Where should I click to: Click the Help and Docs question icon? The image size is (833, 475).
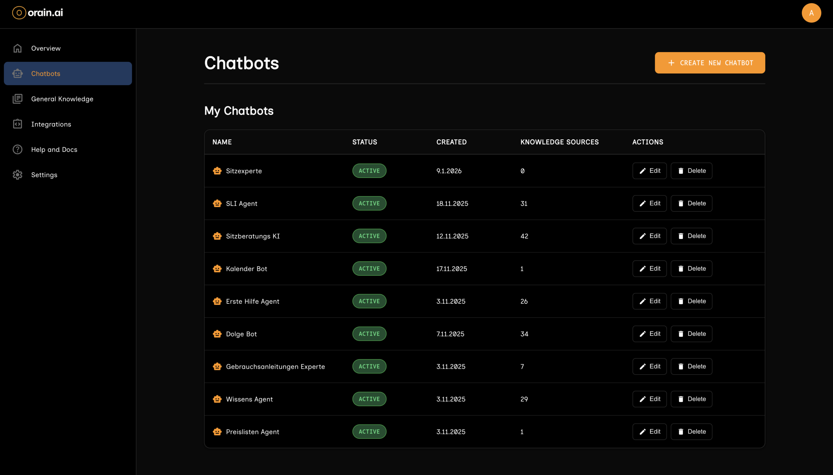click(x=18, y=150)
